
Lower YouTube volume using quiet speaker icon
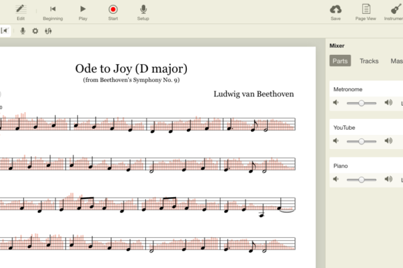coord(336,141)
